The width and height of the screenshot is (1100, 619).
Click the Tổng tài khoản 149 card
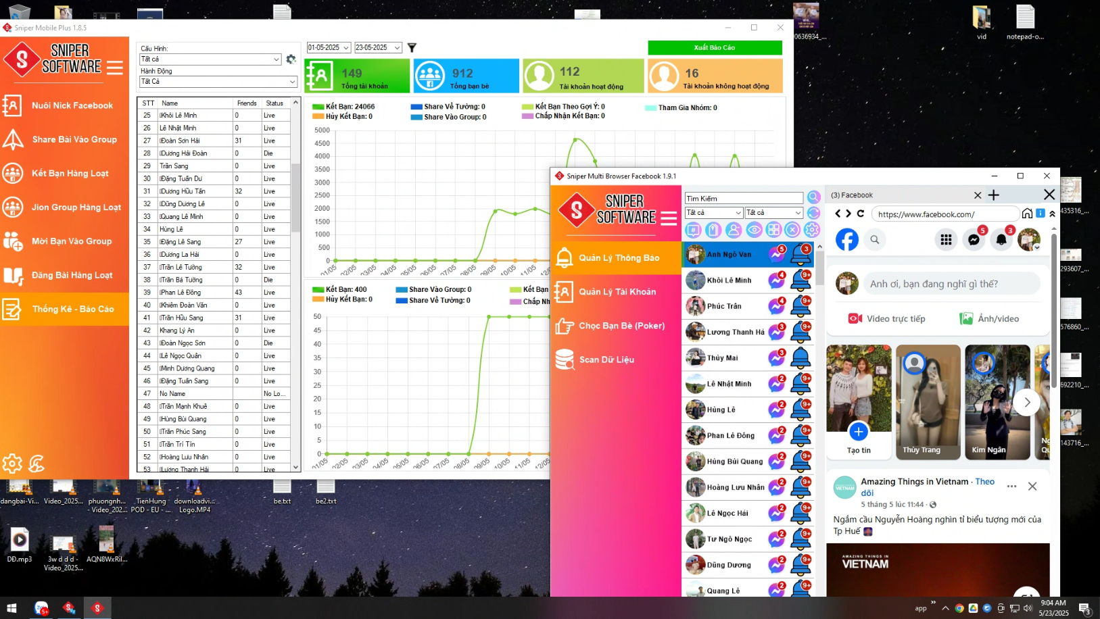tap(357, 76)
